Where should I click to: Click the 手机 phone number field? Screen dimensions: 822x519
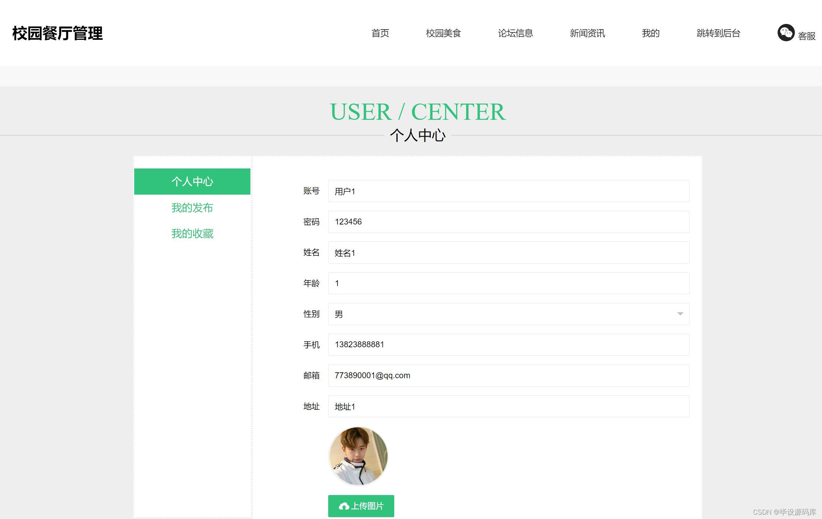(x=508, y=344)
